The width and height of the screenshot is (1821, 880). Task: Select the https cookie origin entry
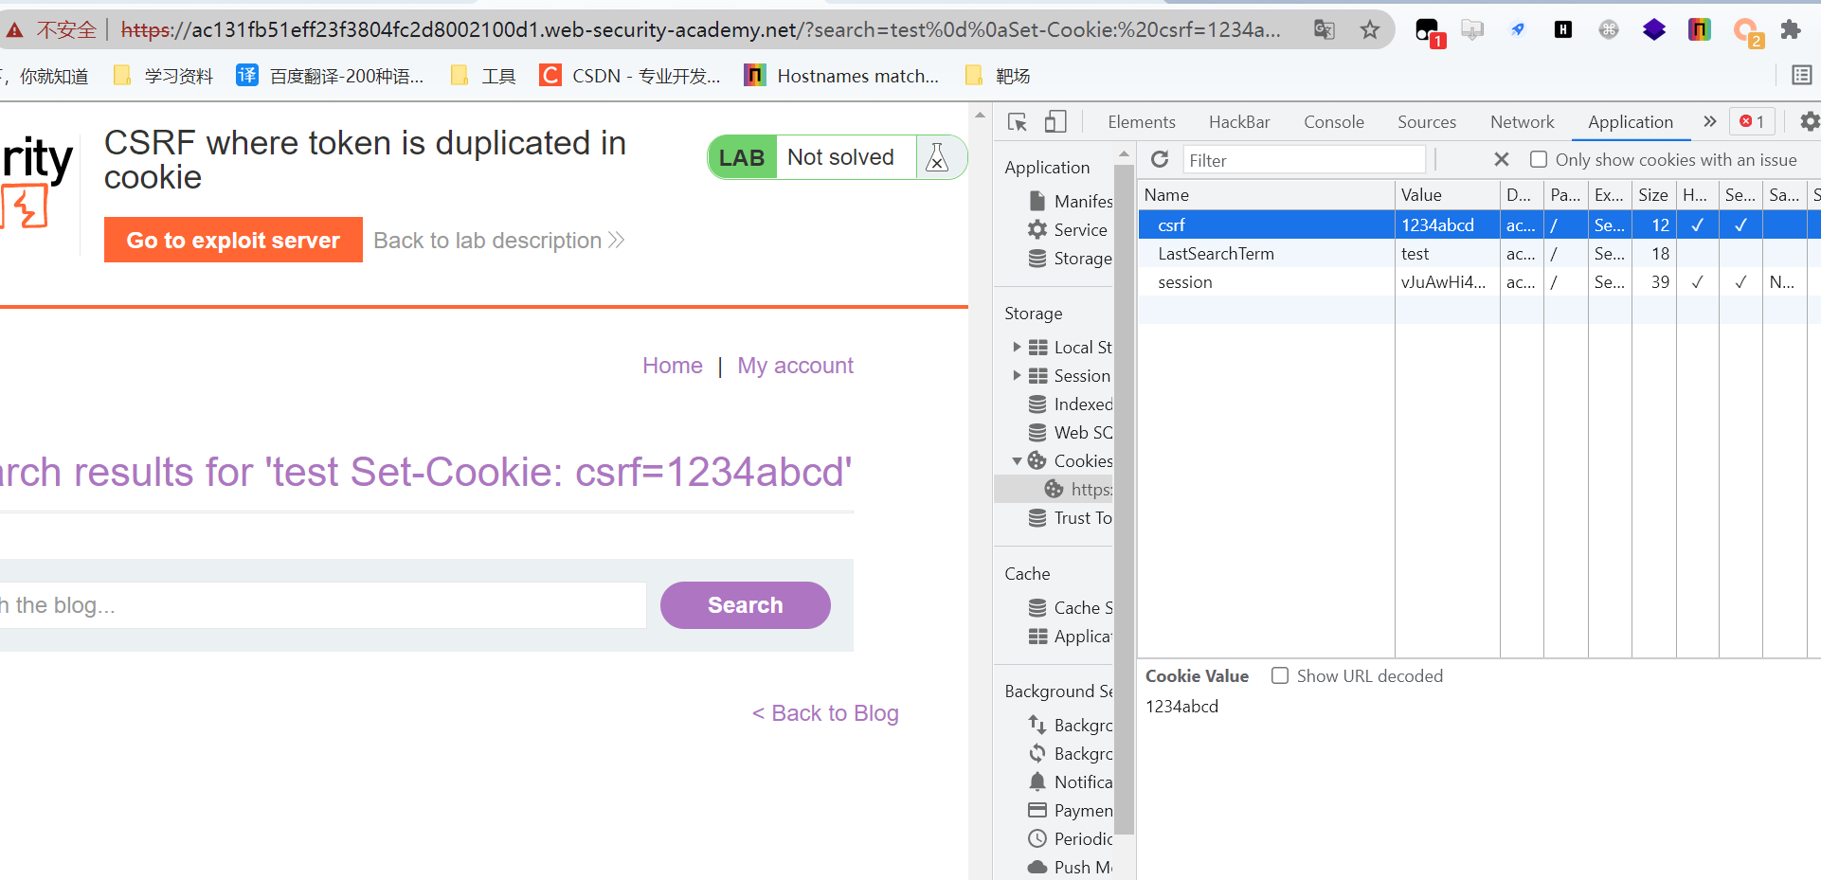pyautogui.click(x=1078, y=489)
